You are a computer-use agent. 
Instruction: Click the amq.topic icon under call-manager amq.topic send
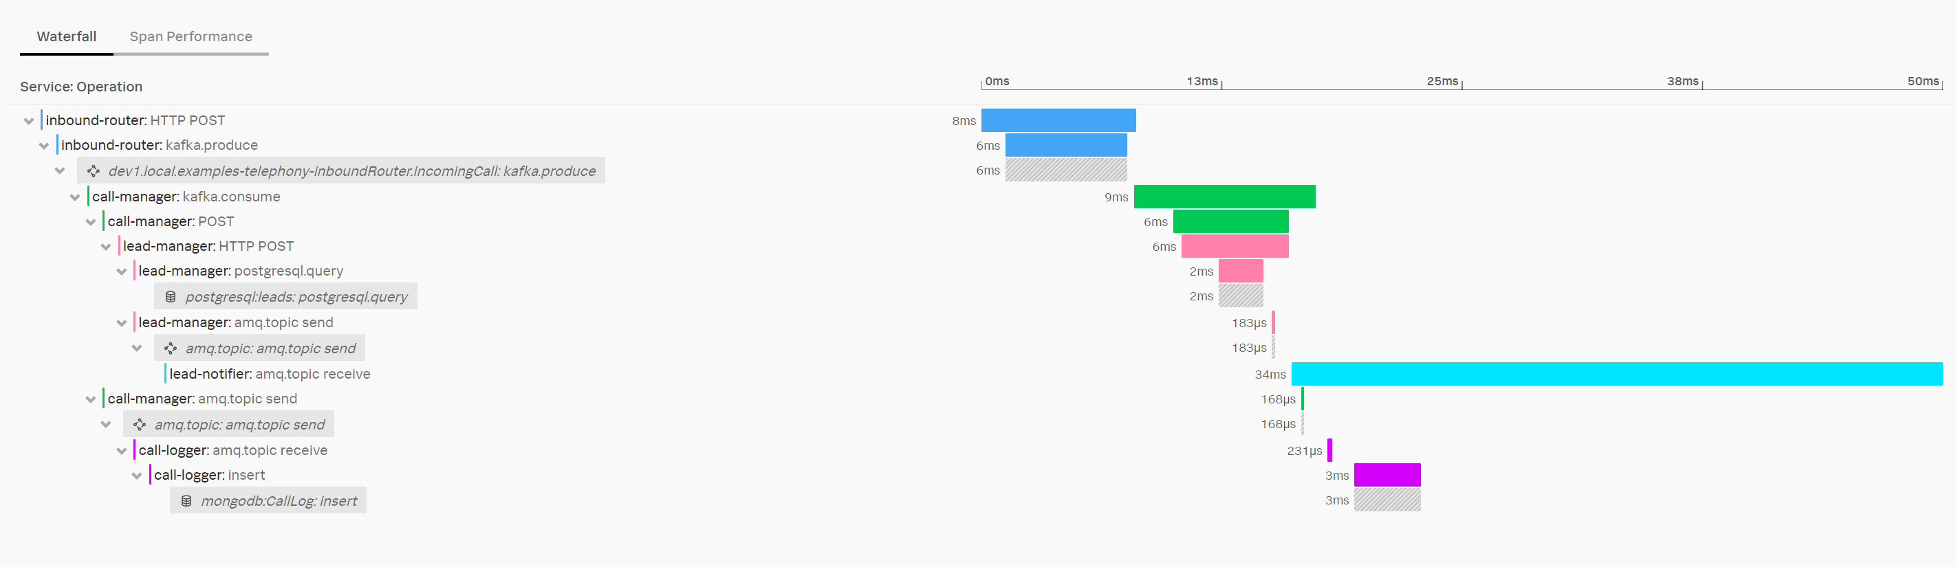138,423
